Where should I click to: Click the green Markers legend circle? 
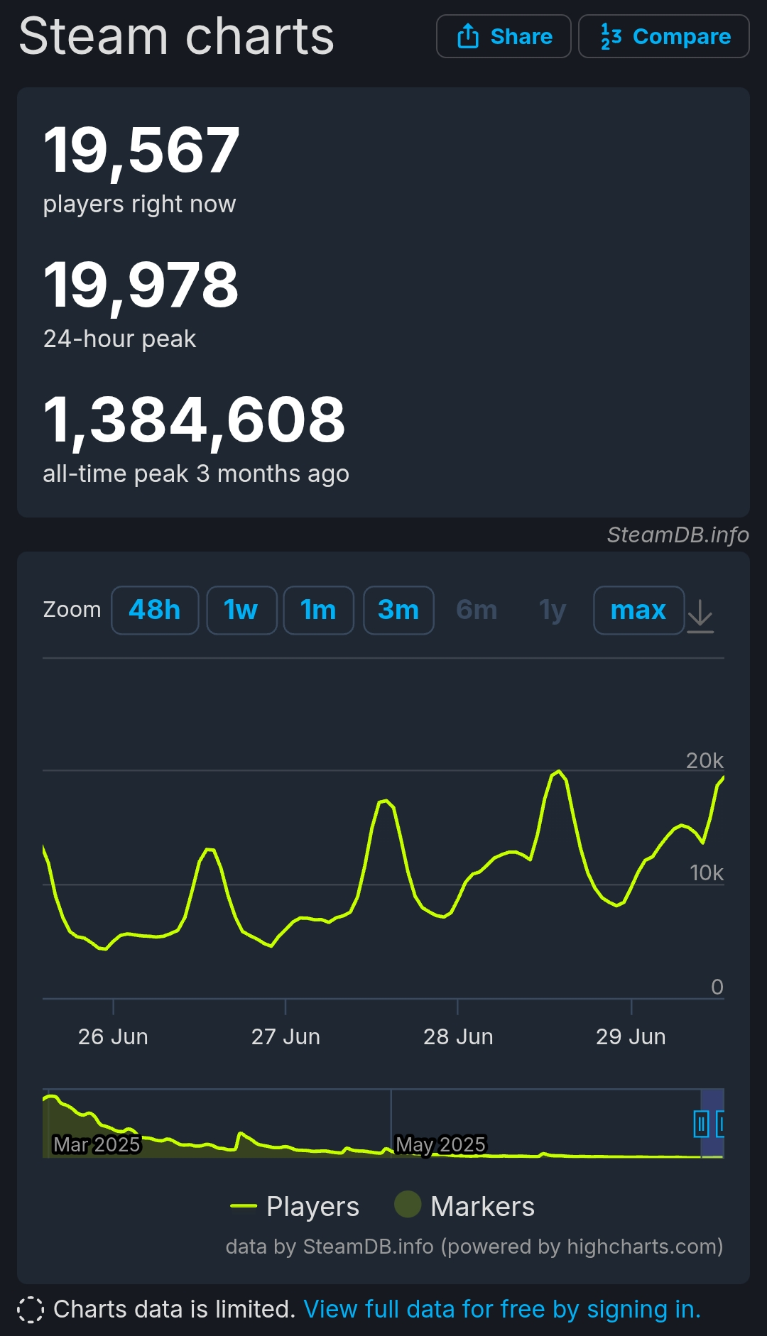point(408,1204)
